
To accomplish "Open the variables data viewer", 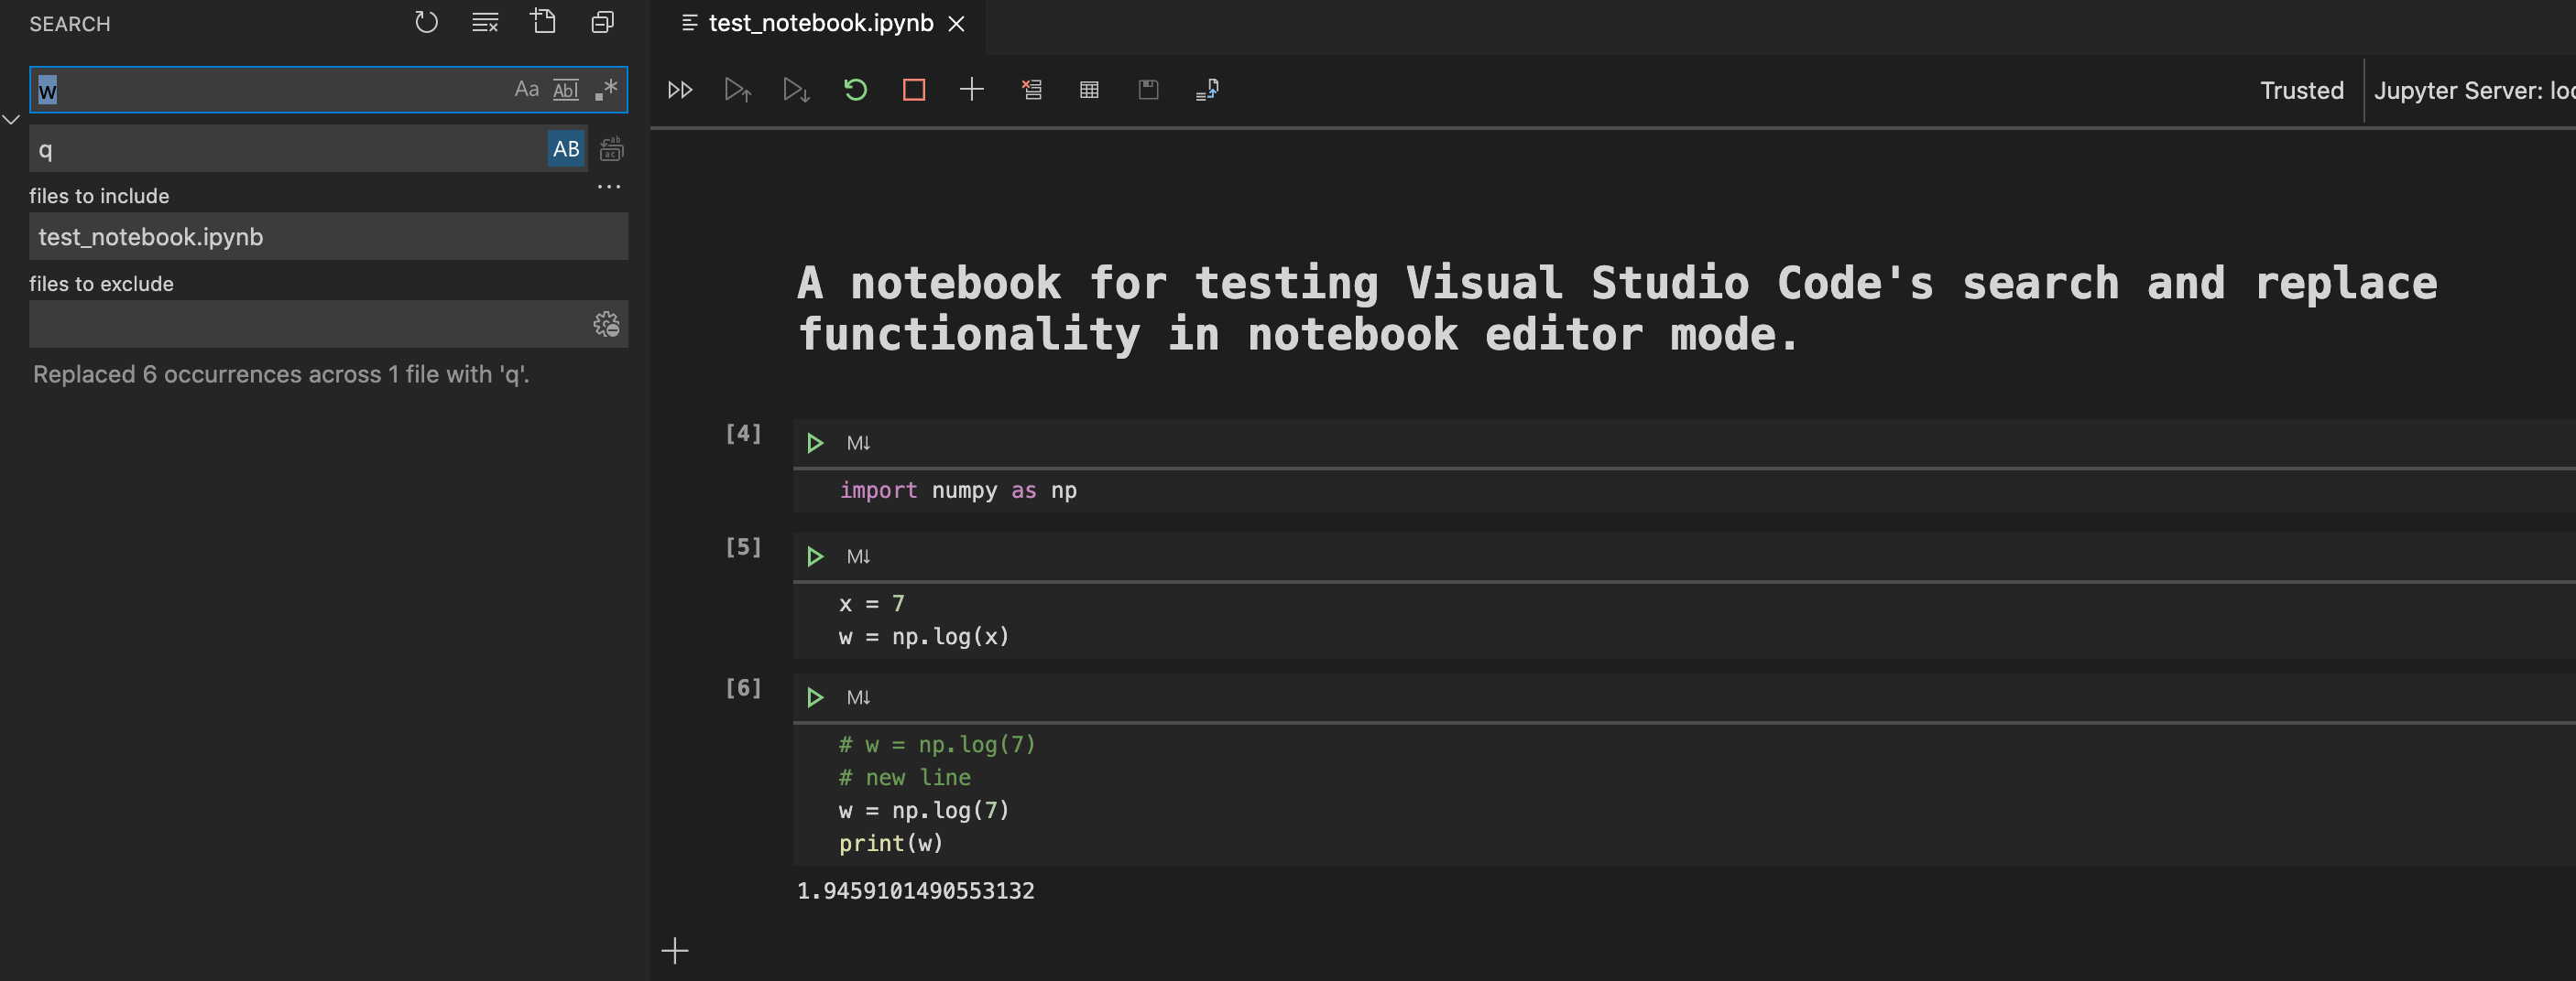I will click(x=1089, y=90).
